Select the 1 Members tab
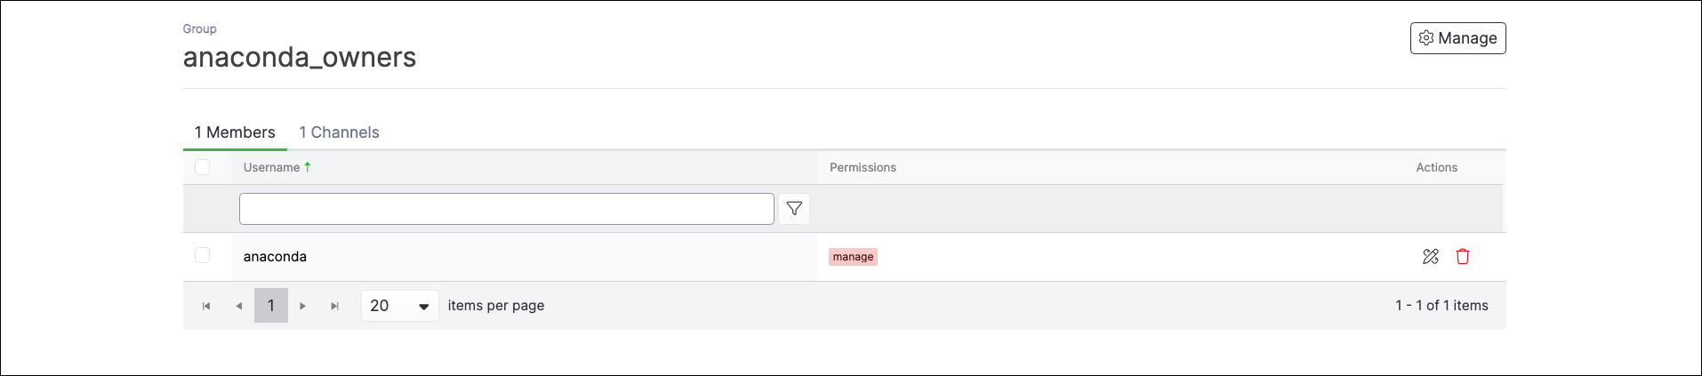1702x376 pixels. point(235,132)
